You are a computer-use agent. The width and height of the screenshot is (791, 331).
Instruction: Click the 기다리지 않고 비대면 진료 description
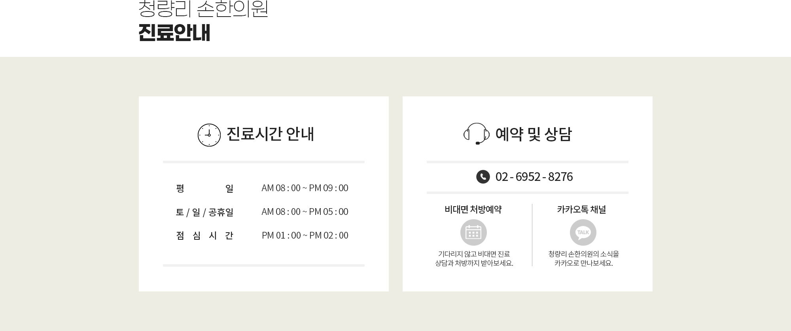(x=474, y=254)
